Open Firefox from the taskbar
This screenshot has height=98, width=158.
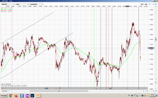[16, 96]
